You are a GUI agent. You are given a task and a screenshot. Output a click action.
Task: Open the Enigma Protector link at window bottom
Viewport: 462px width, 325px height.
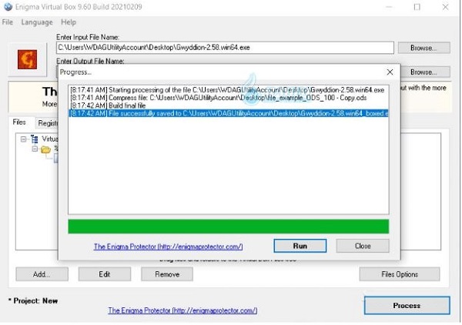[x=182, y=310]
